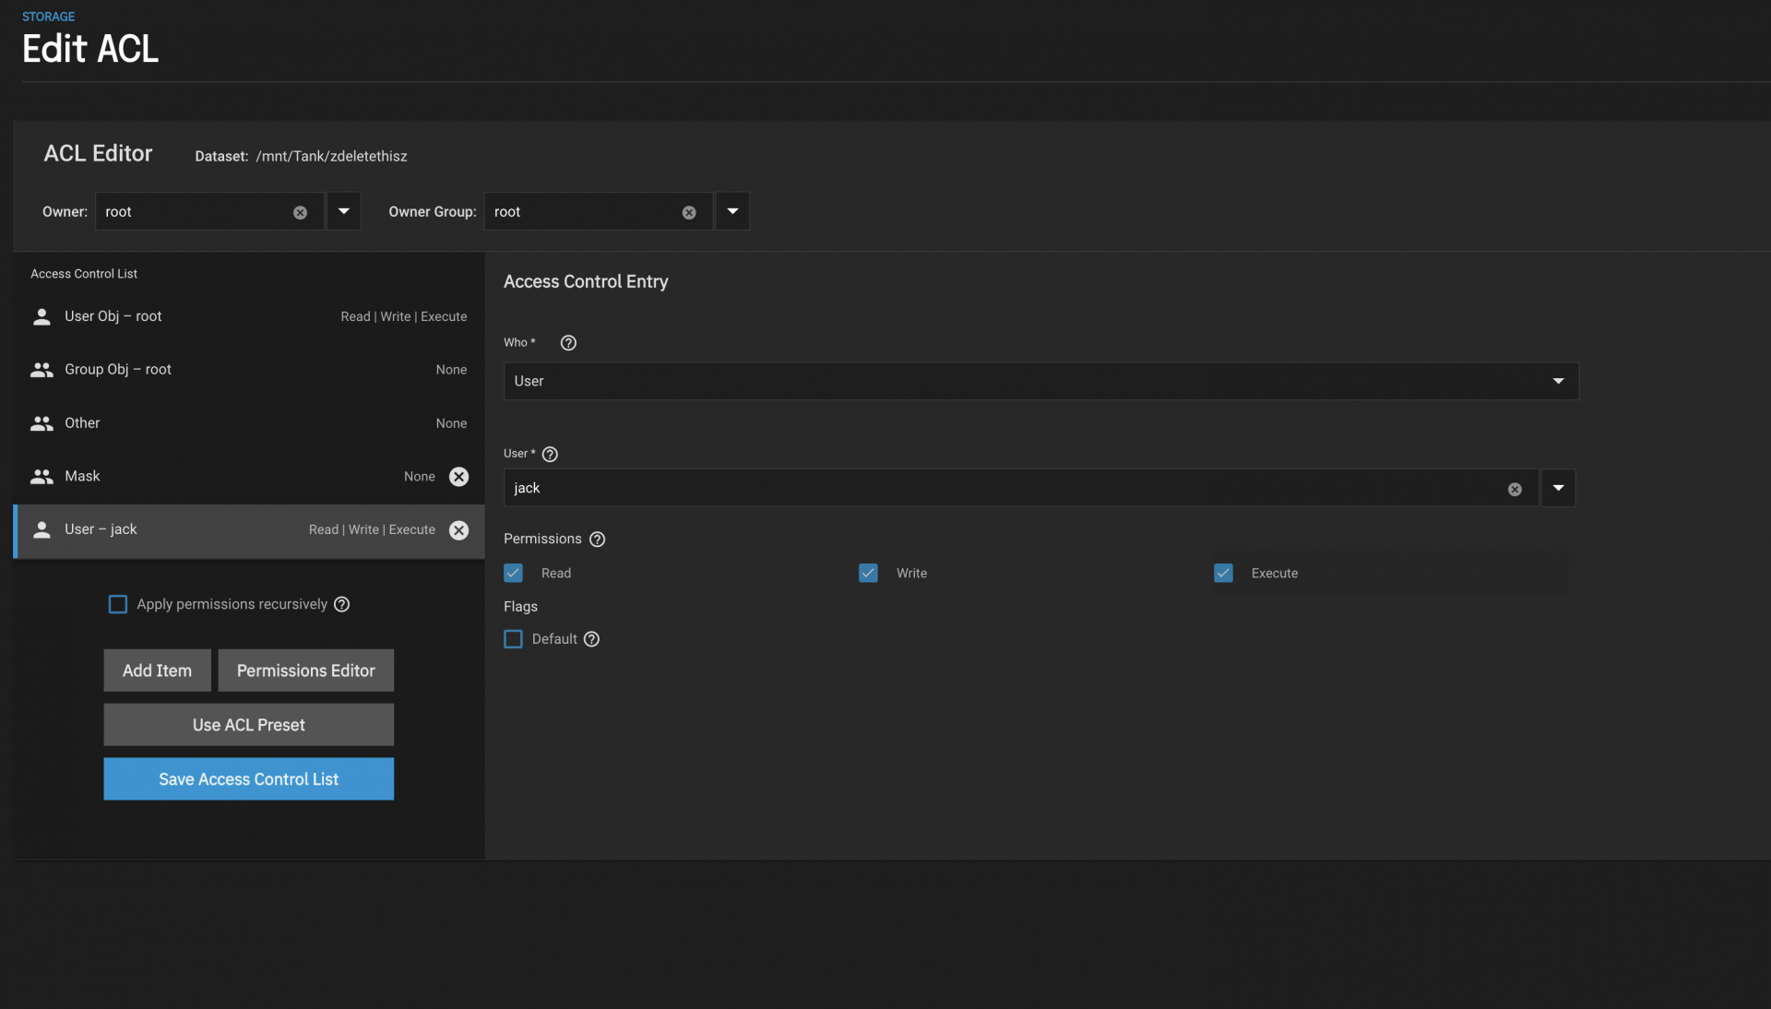Clear jack from the User field
This screenshot has height=1009, width=1771.
1515,490
